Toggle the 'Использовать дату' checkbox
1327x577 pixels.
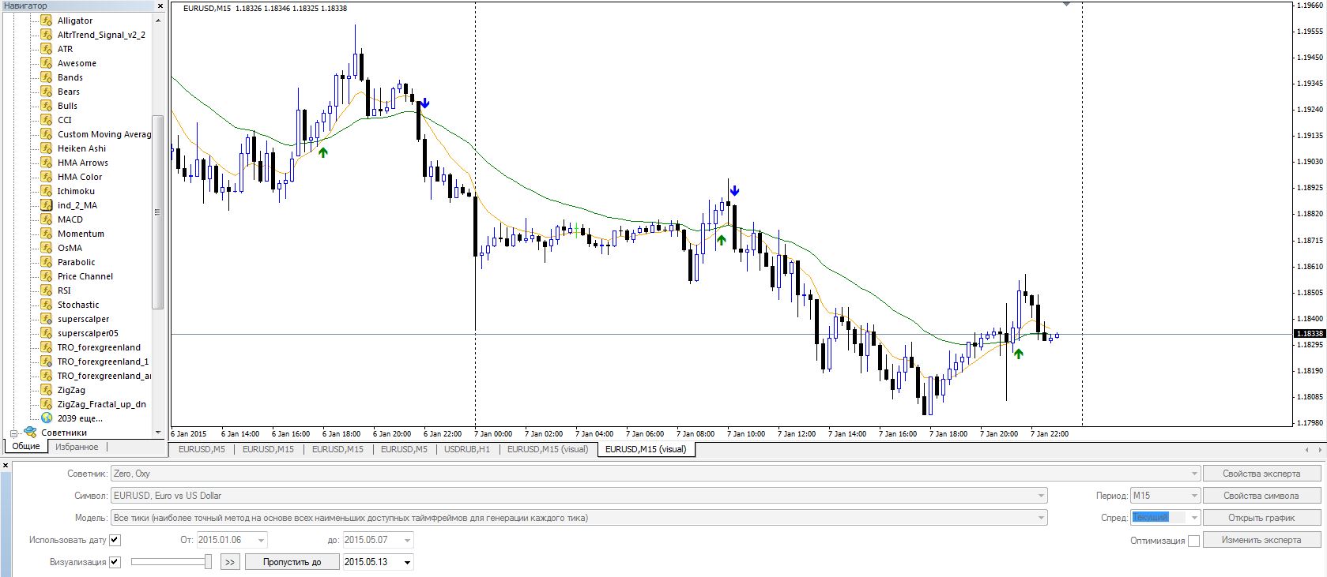click(115, 540)
